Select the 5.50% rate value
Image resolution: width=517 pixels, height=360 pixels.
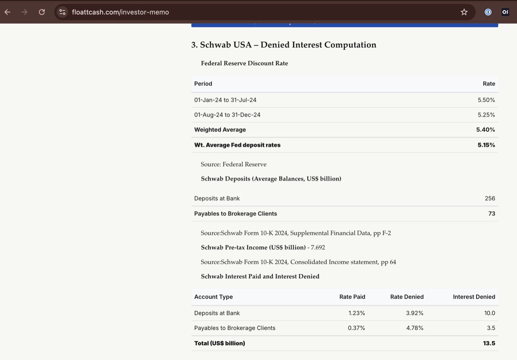487,99
